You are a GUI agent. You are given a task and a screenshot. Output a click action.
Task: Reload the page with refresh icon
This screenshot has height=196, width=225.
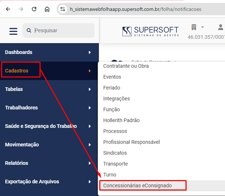pos(34,9)
